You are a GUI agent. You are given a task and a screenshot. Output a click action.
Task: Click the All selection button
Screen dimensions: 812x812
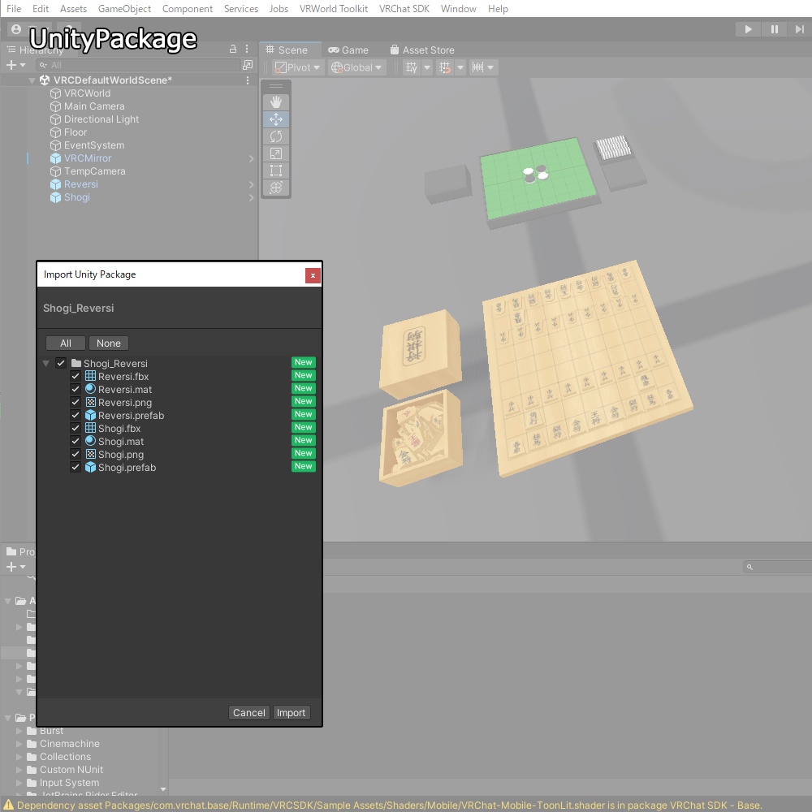(66, 343)
